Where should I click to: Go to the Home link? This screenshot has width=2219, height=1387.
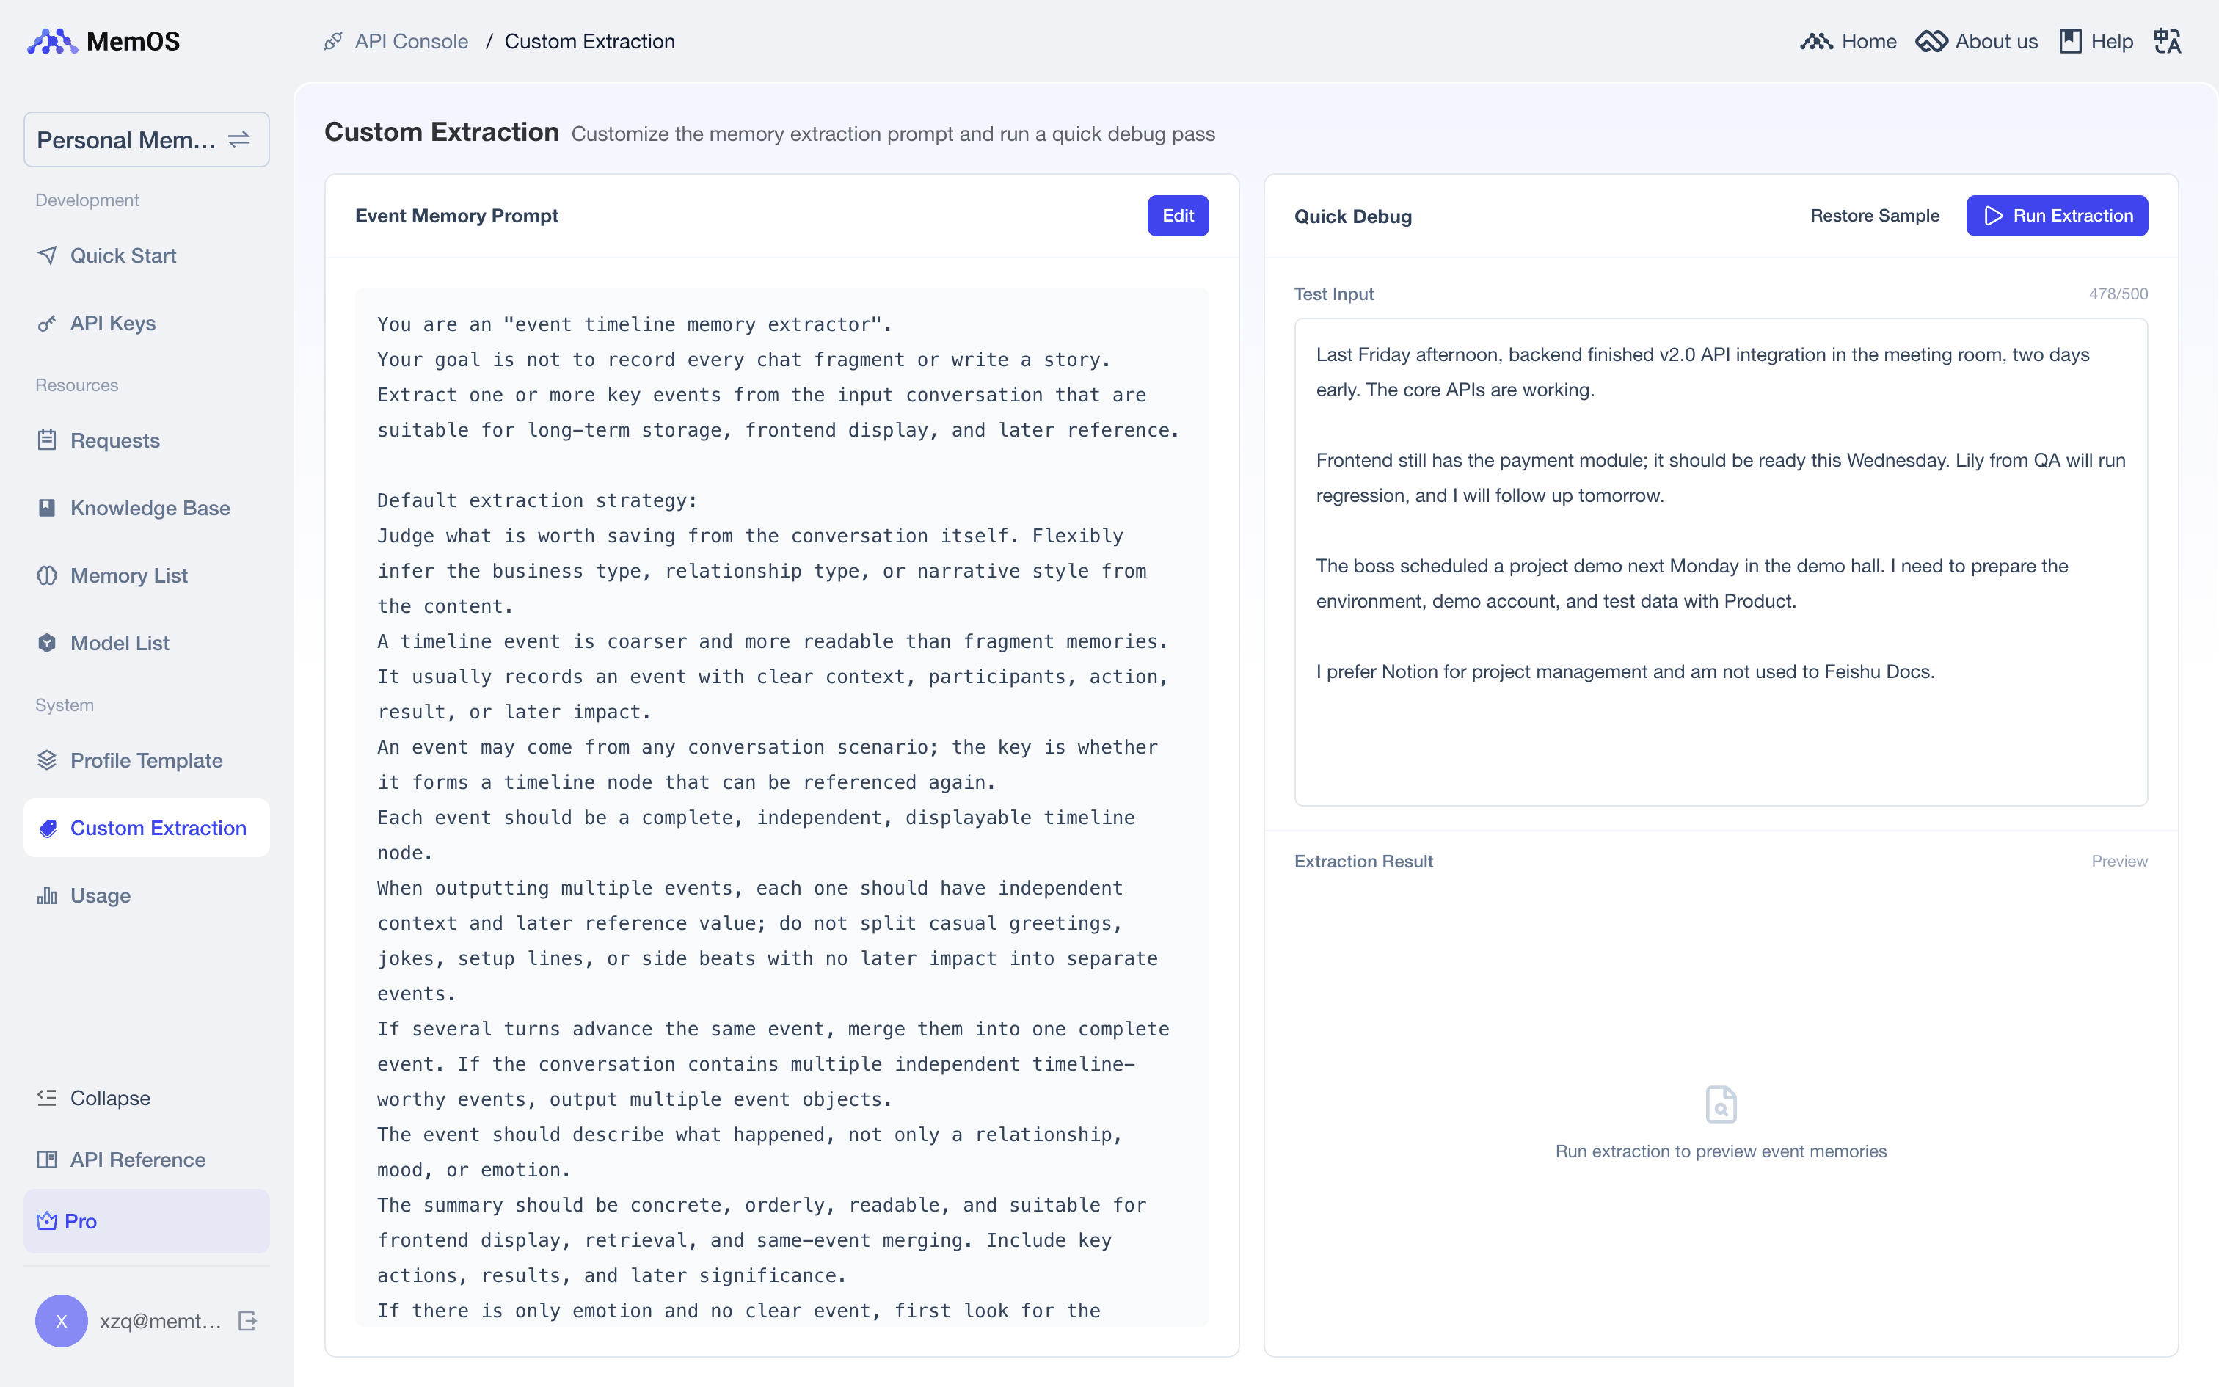[1869, 41]
